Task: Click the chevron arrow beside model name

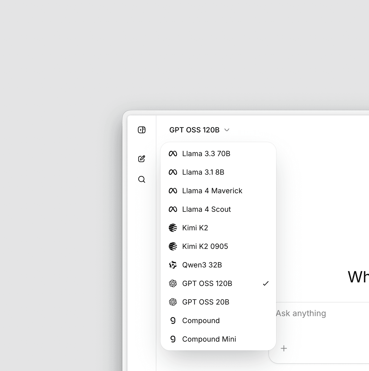Action: [x=227, y=130]
